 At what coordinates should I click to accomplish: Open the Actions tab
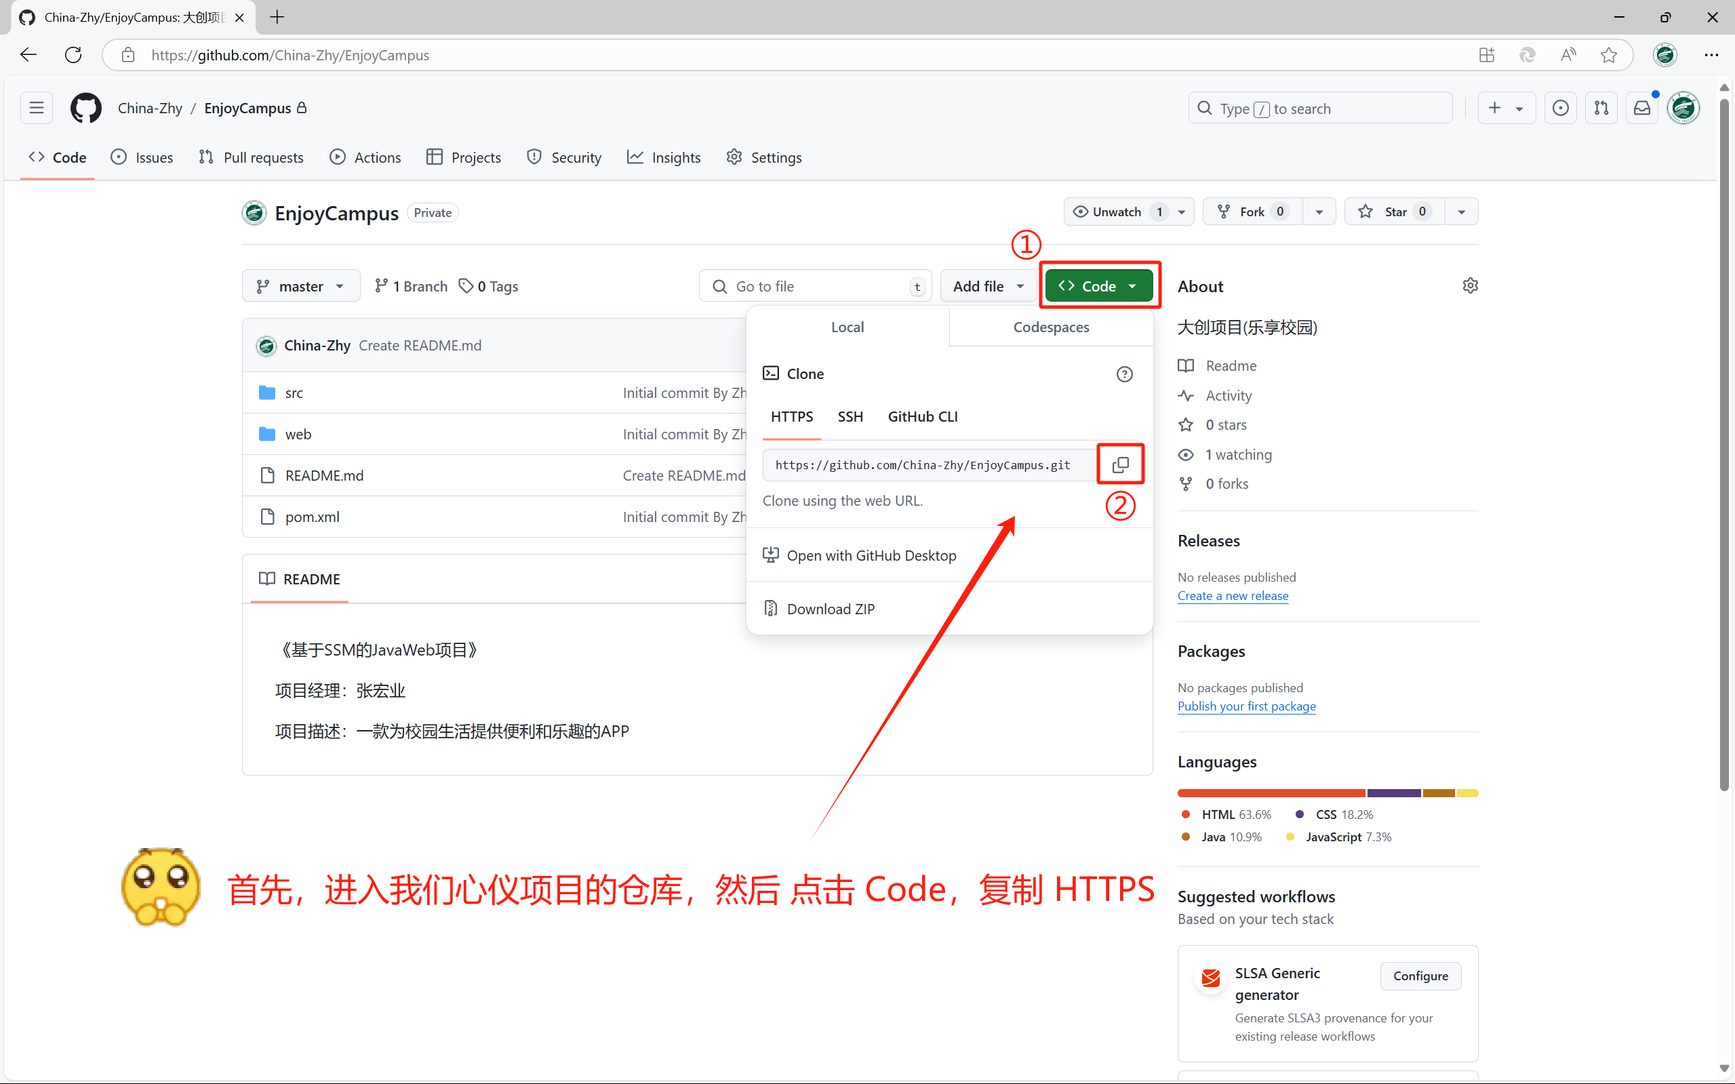tap(365, 157)
